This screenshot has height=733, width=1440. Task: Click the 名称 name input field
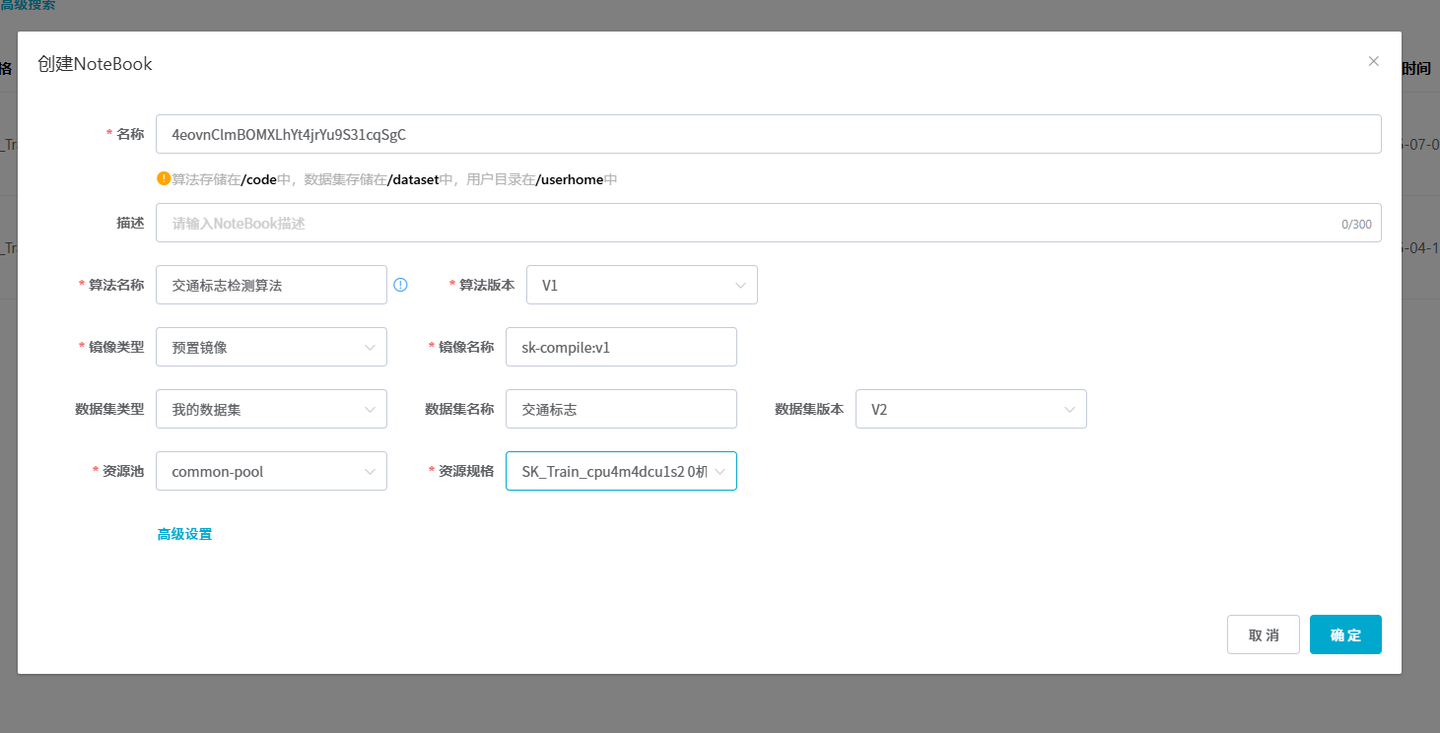(768, 134)
